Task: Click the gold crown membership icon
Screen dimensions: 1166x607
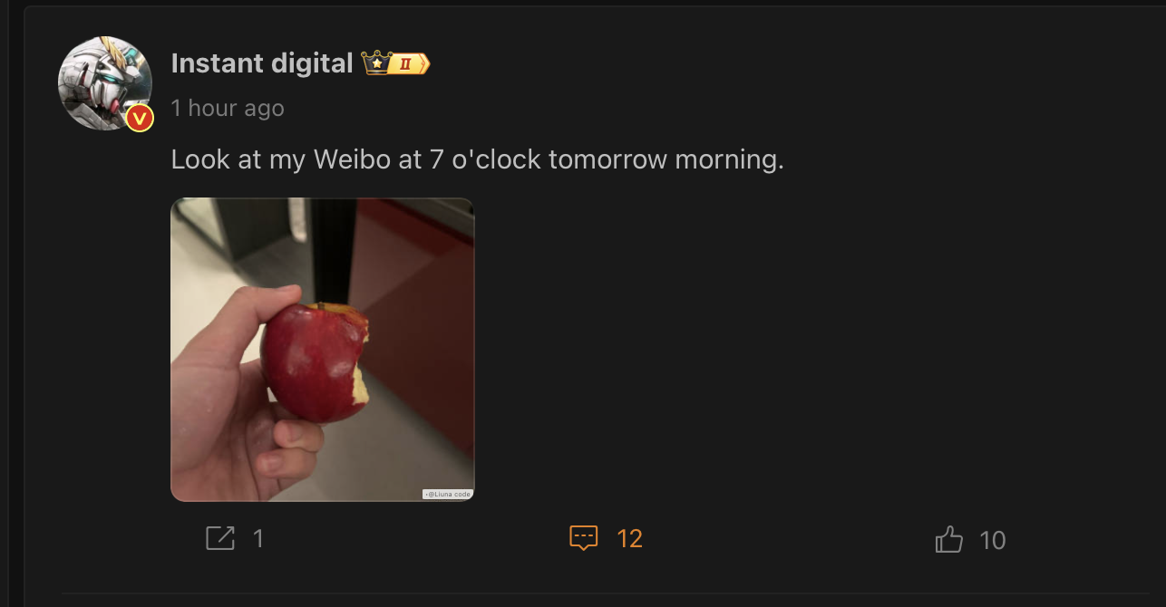Action: 376,63
